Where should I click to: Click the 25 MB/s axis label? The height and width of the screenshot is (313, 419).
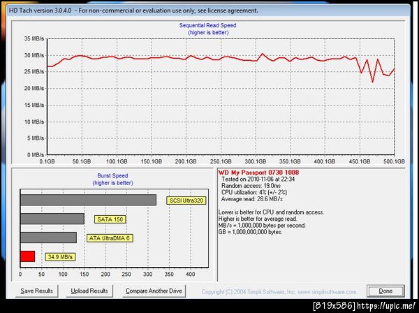(34, 72)
